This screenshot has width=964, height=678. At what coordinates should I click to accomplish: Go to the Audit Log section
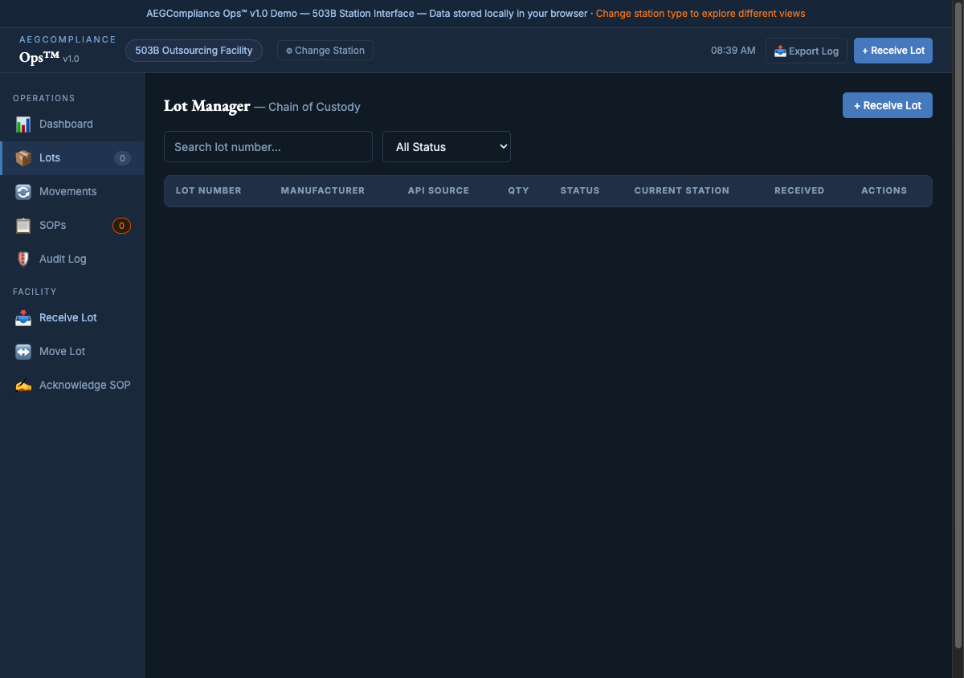(x=63, y=259)
